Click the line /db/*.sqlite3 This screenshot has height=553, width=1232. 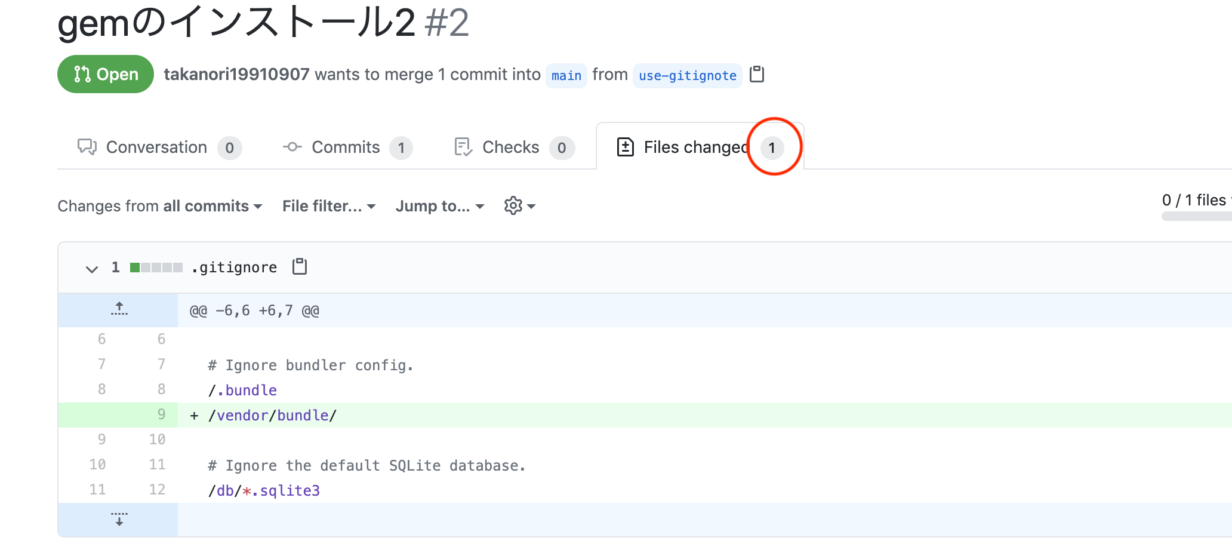264,490
